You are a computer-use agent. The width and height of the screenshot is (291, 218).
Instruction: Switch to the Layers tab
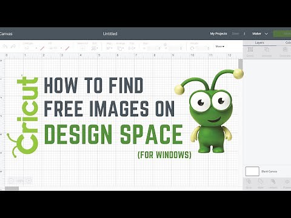259,43
